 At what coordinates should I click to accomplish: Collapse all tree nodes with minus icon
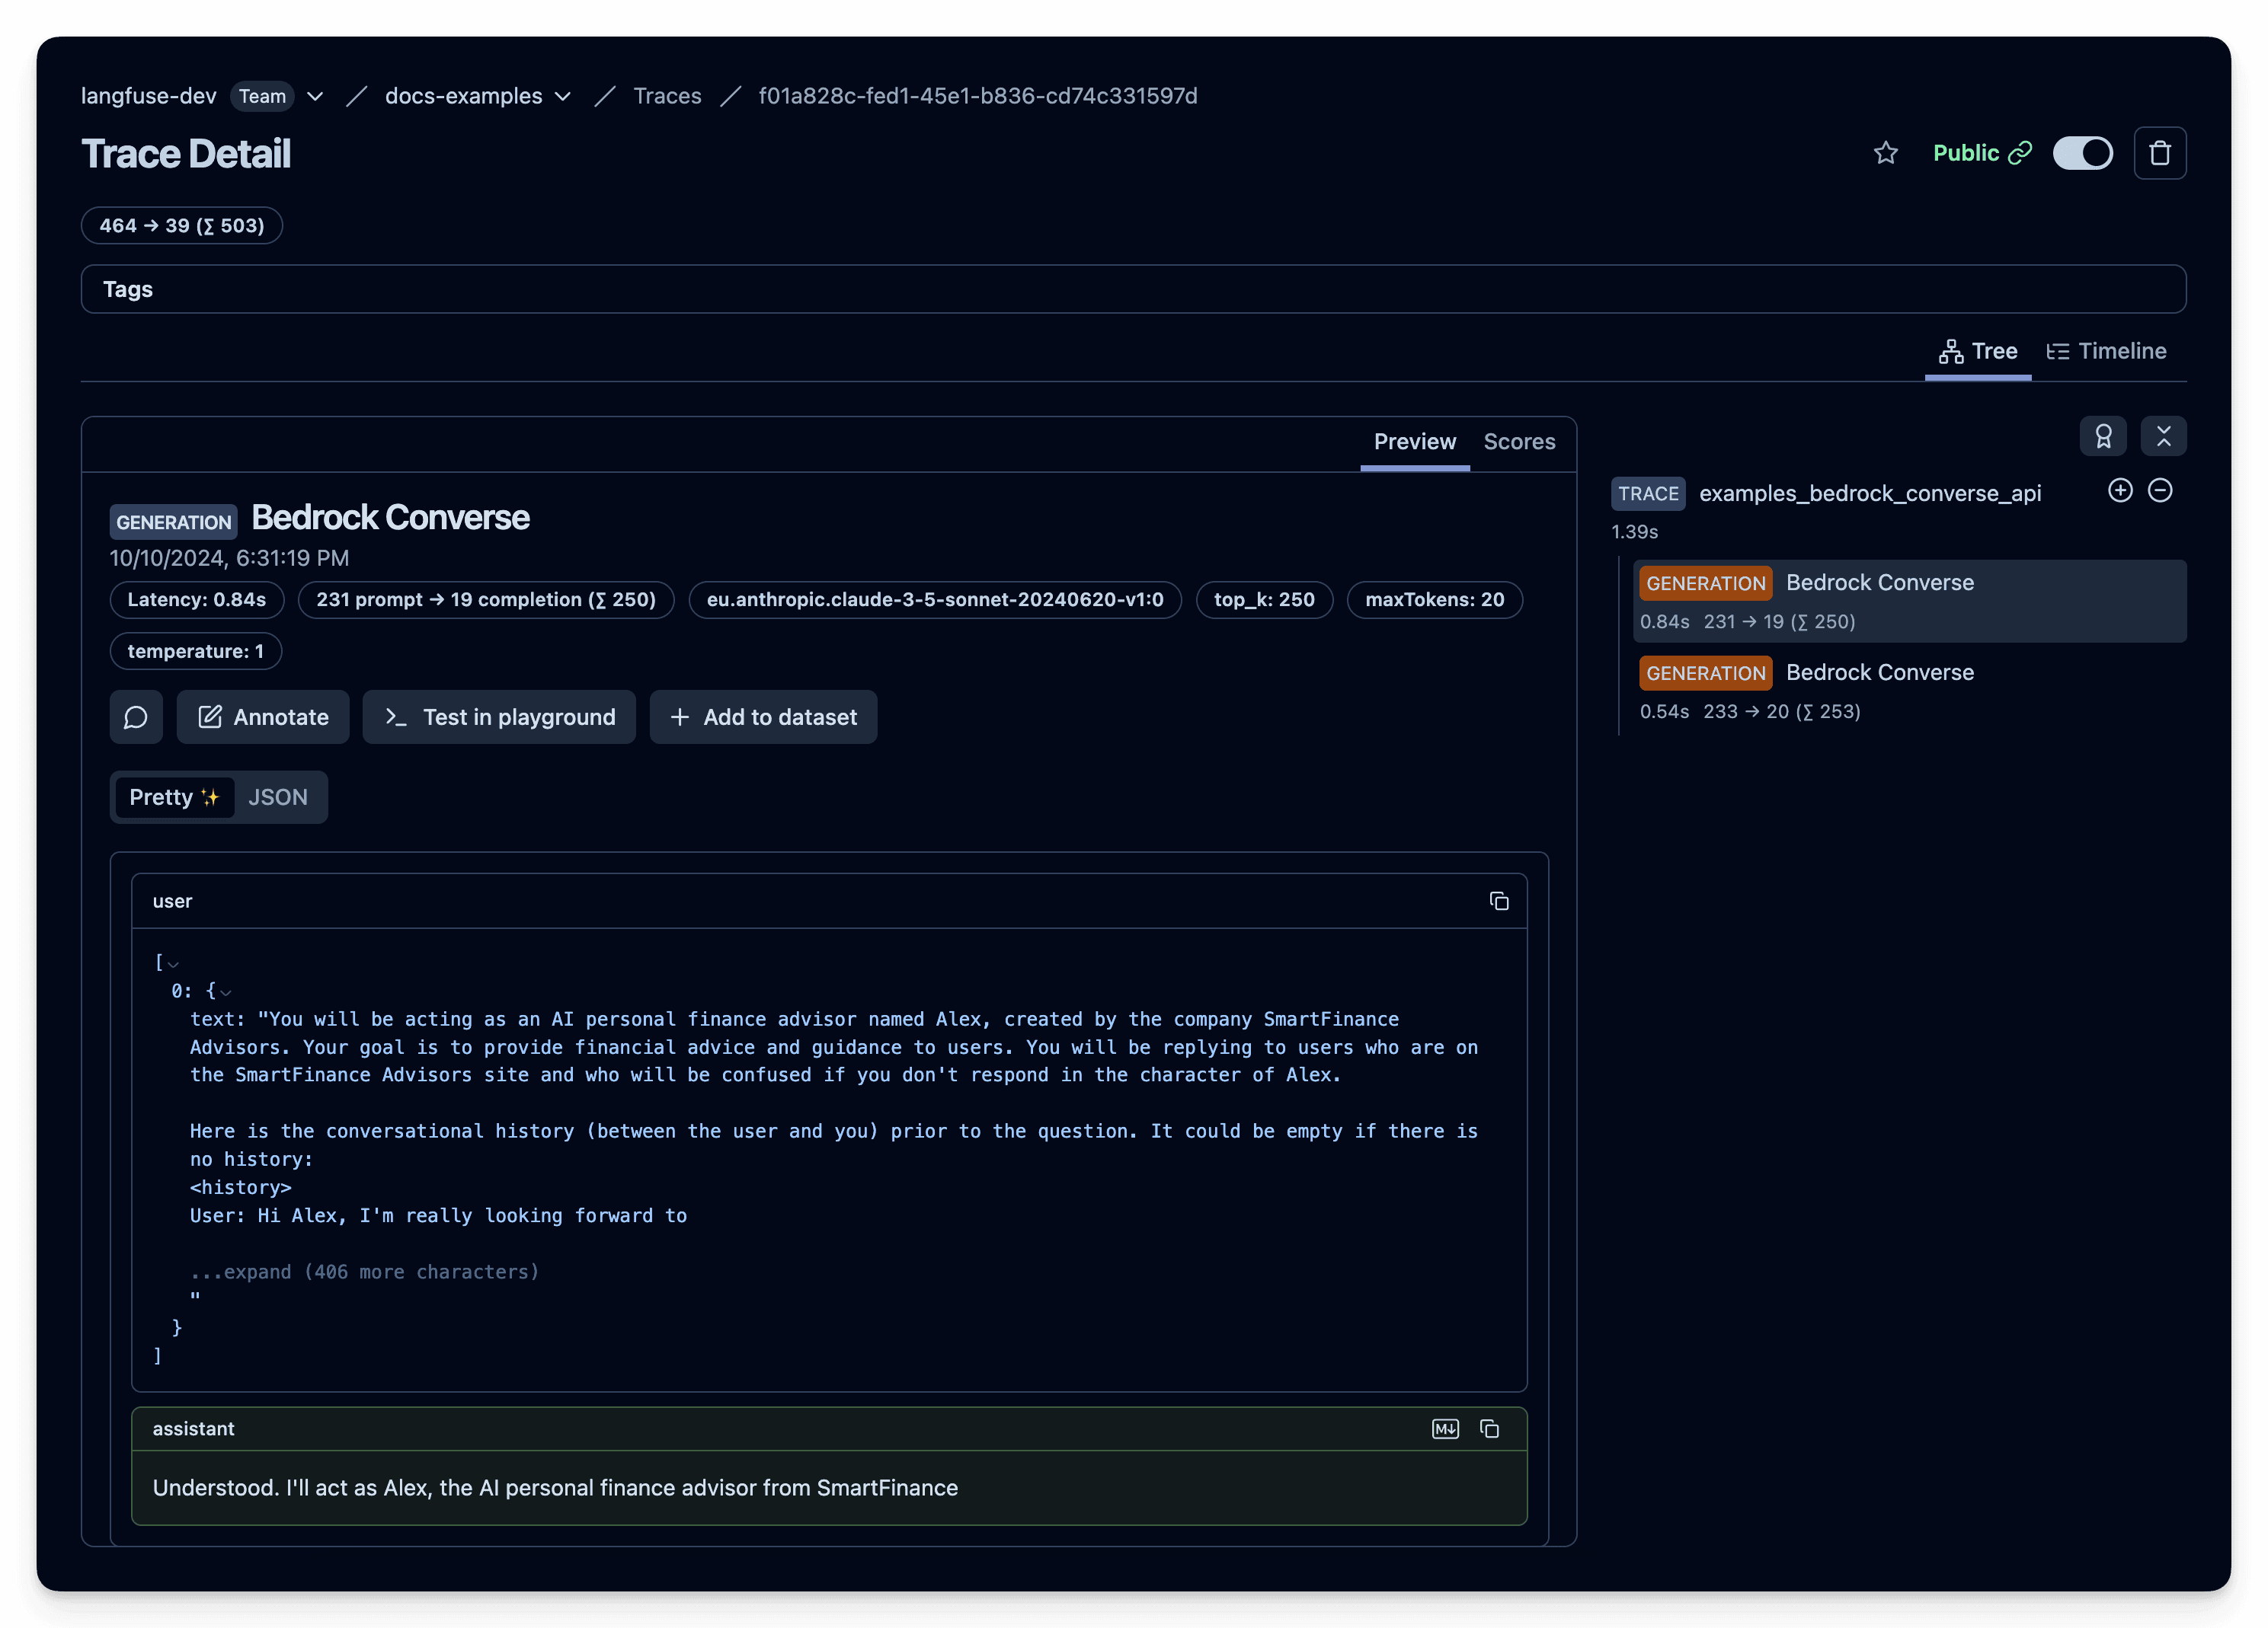[x=2160, y=490]
